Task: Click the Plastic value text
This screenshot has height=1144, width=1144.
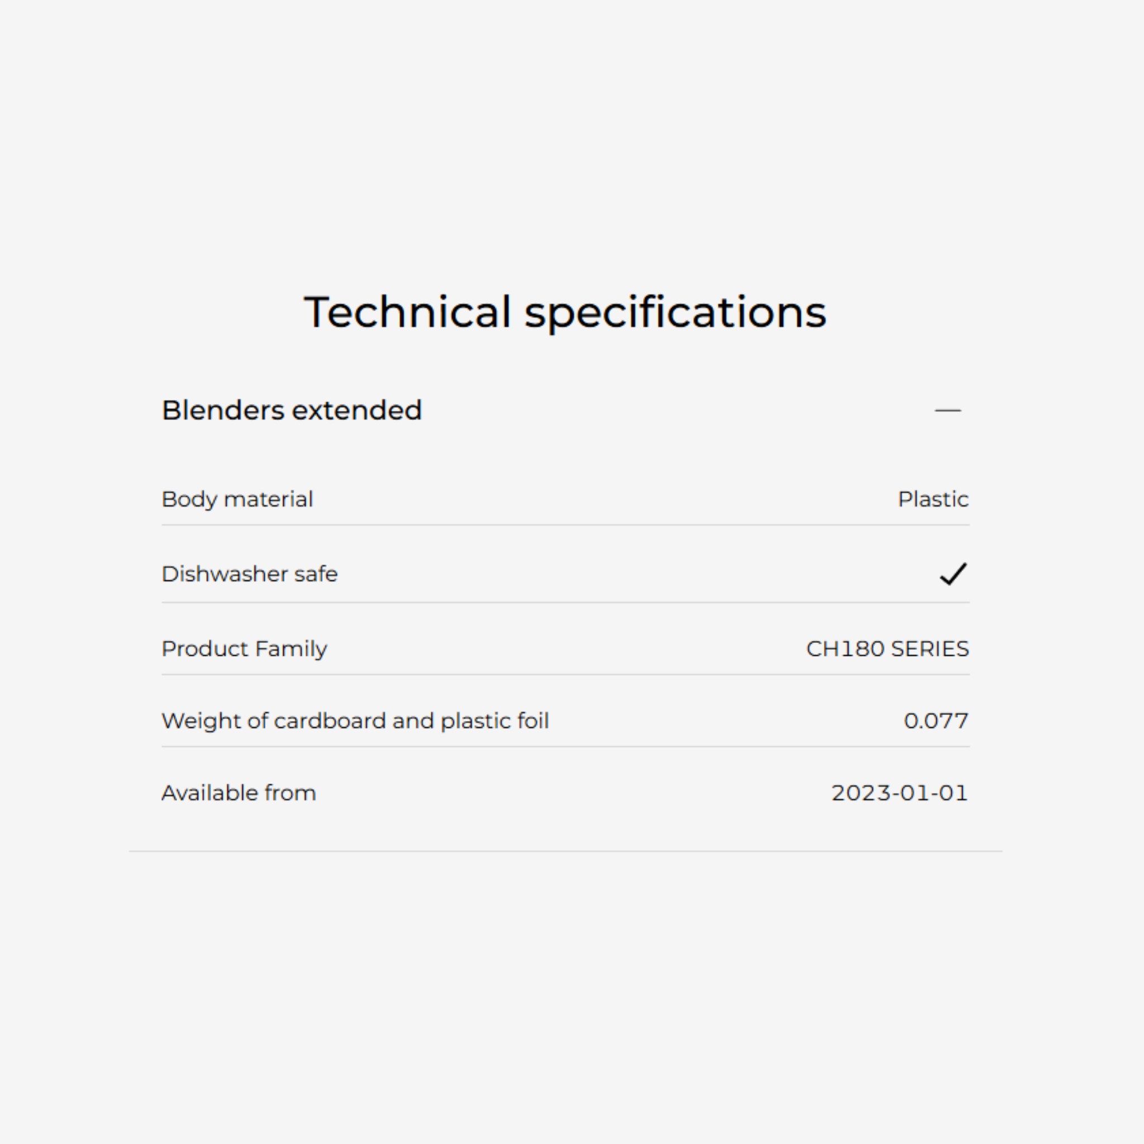Action: (933, 499)
